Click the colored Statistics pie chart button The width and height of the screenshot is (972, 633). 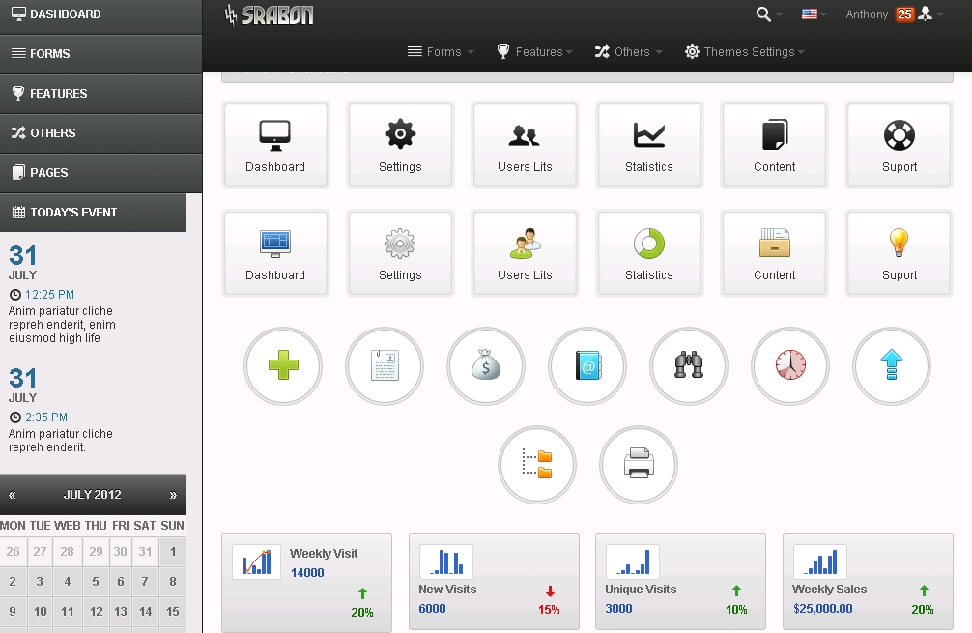[649, 253]
